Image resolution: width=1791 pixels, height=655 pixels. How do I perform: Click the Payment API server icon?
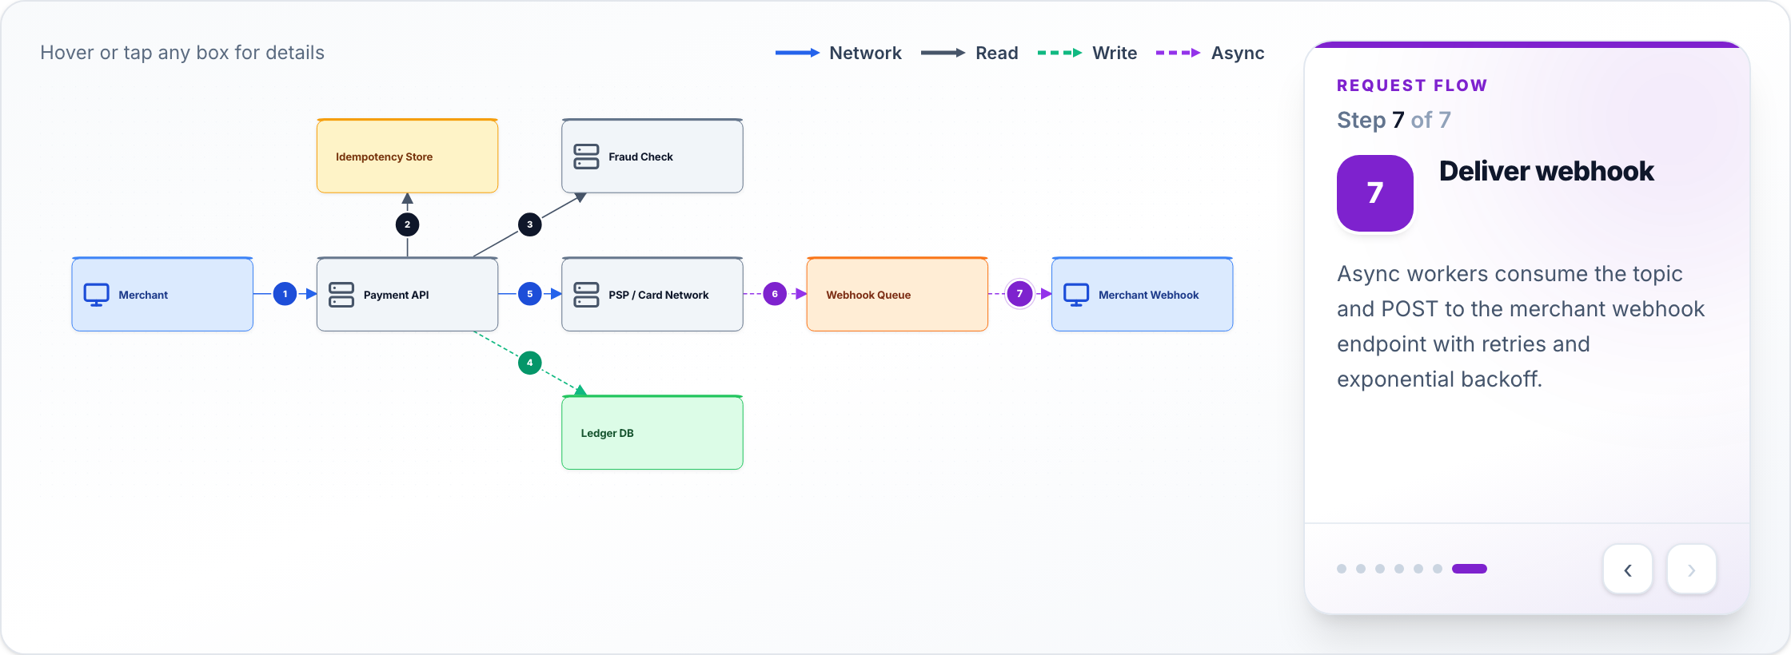click(341, 295)
